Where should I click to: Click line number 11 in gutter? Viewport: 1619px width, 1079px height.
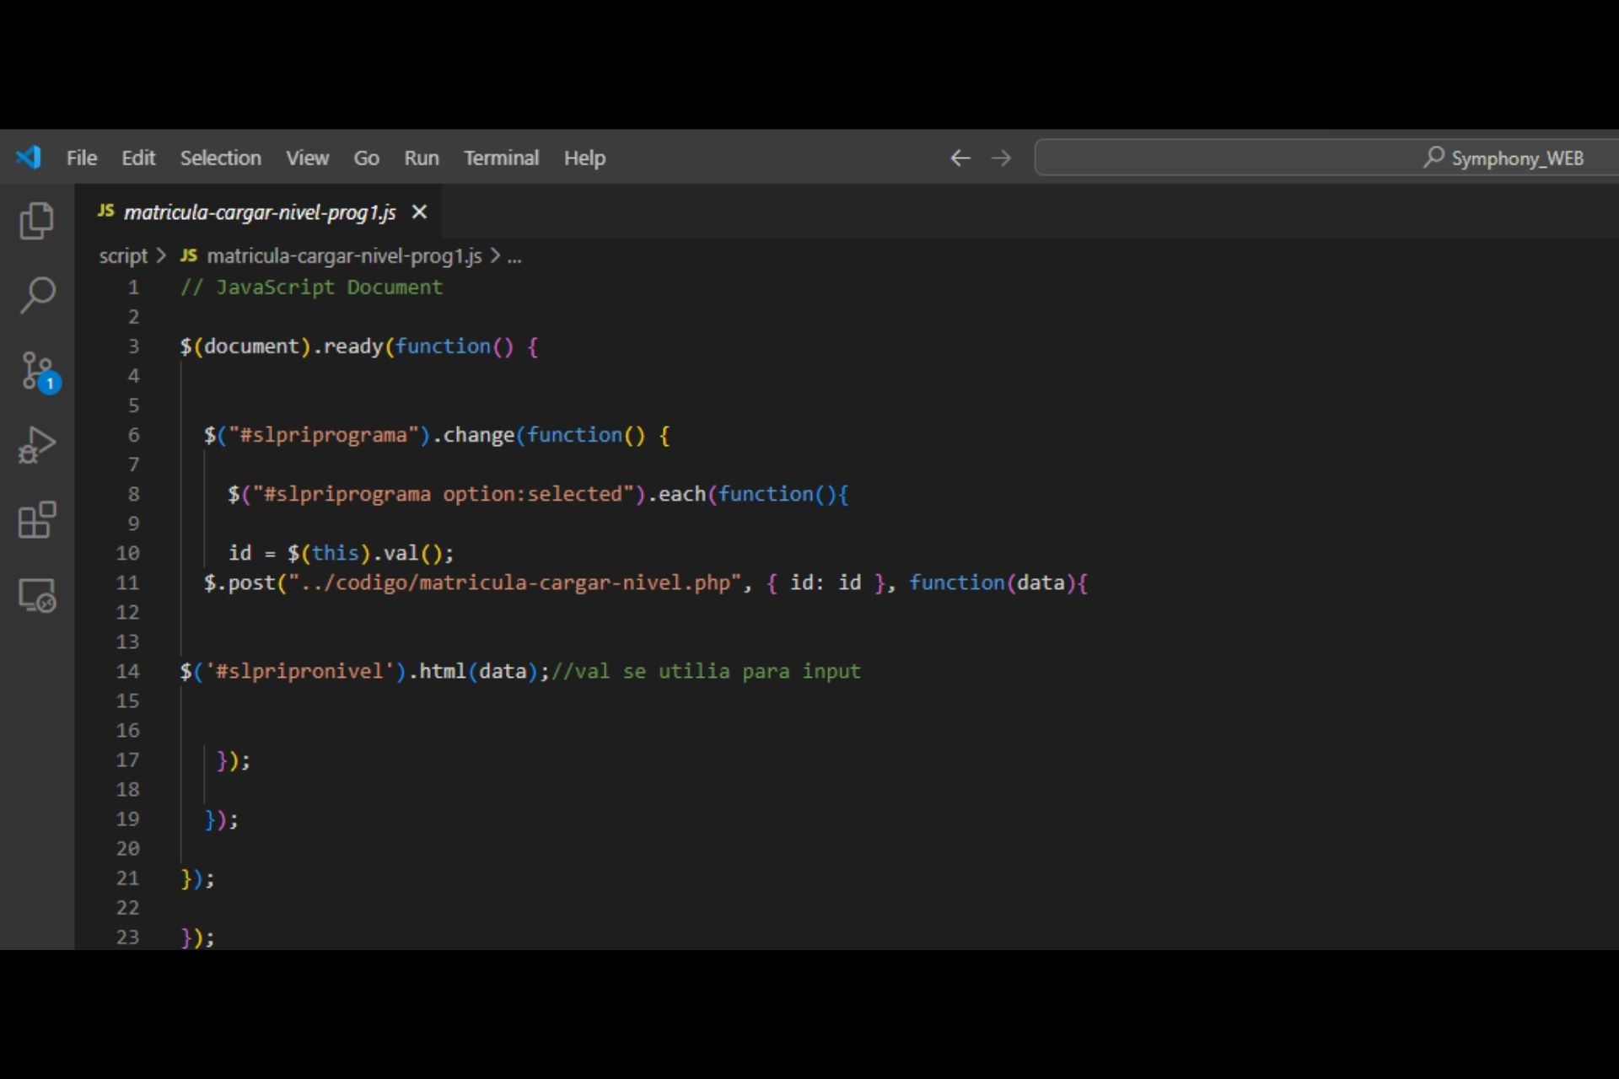[127, 582]
